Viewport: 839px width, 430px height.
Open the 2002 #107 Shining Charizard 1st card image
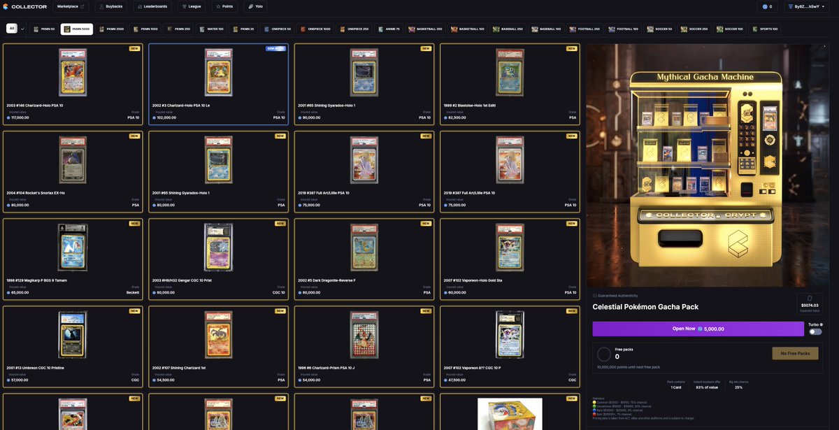[218, 335]
